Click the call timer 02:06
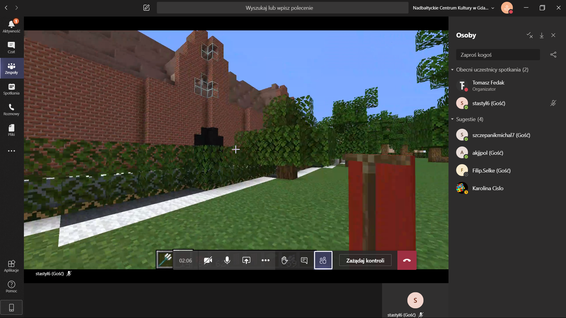Screen dimensions: 566x318 tap(185, 260)
